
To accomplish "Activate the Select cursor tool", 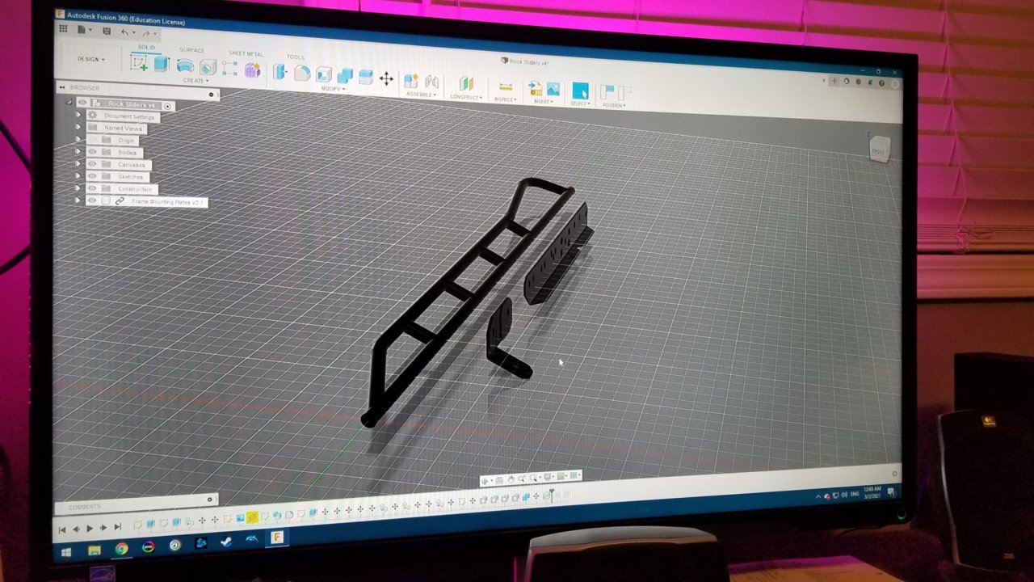I will coord(580,91).
